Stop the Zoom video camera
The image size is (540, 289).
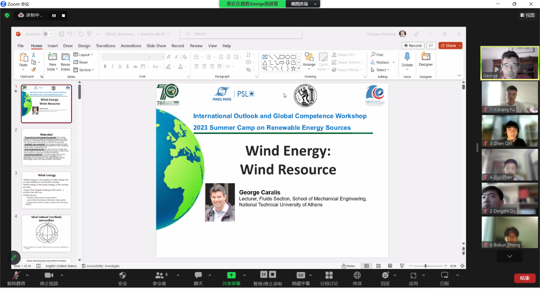(x=49, y=276)
